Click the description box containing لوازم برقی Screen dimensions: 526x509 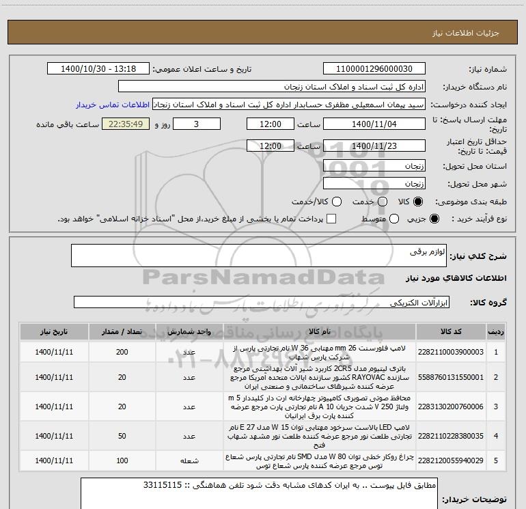click(x=259, y=256)
